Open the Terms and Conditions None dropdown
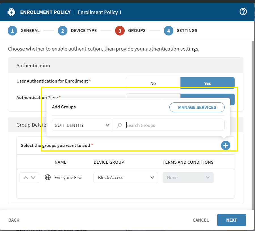Screen dimensions: 255x231 tap(188, 177)
